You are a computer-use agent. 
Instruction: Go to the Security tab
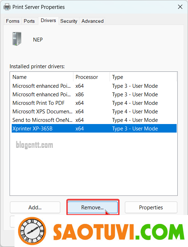click(69, 21)
